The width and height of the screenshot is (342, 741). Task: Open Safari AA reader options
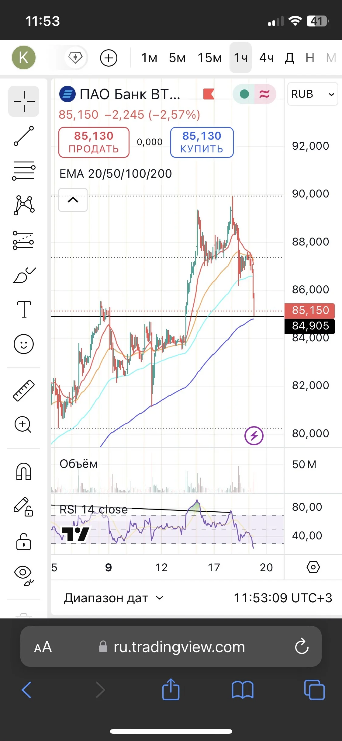click(43, 647)
